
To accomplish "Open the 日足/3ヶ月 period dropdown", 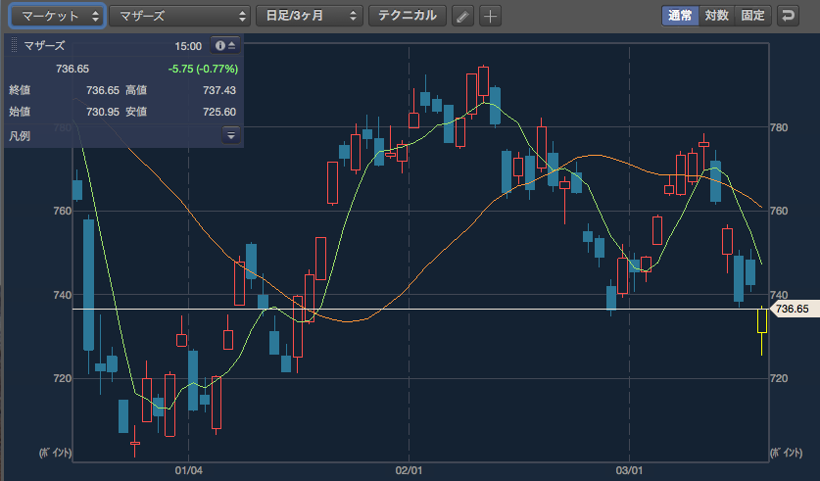I will (309, 17).
